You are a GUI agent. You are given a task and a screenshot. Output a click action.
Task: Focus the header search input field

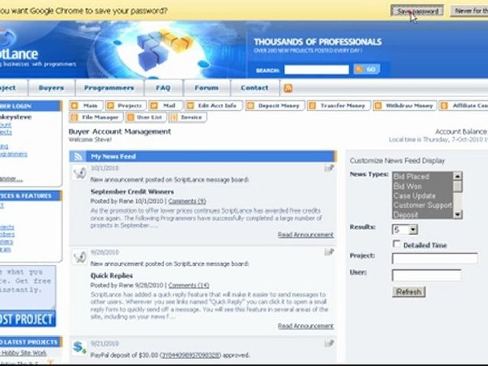click(317, 70)
